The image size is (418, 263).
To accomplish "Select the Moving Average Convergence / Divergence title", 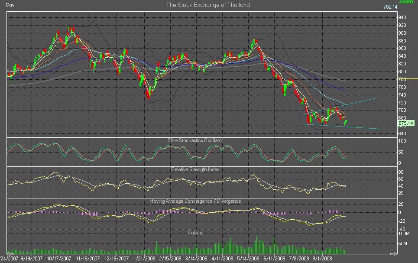I will pyautogui.click(x=195, y=201).
